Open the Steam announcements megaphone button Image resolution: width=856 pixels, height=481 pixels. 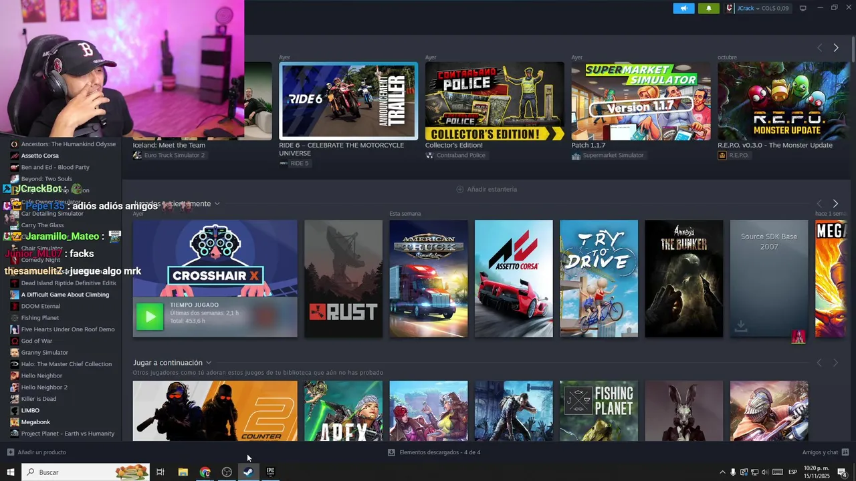tap(683, 8)
